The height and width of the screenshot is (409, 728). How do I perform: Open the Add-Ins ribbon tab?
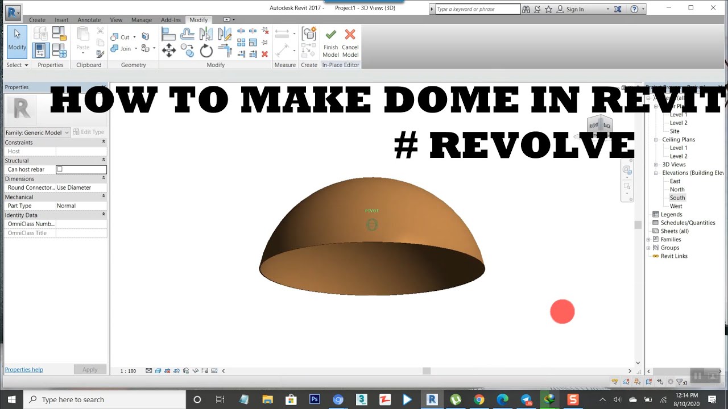(171, 20)
